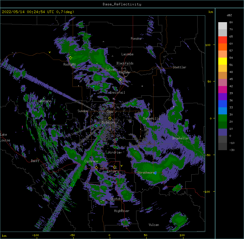Select the purple 39–36 dBZ legend swatch
Screen dimensions: 244x239
pos(222,97)
